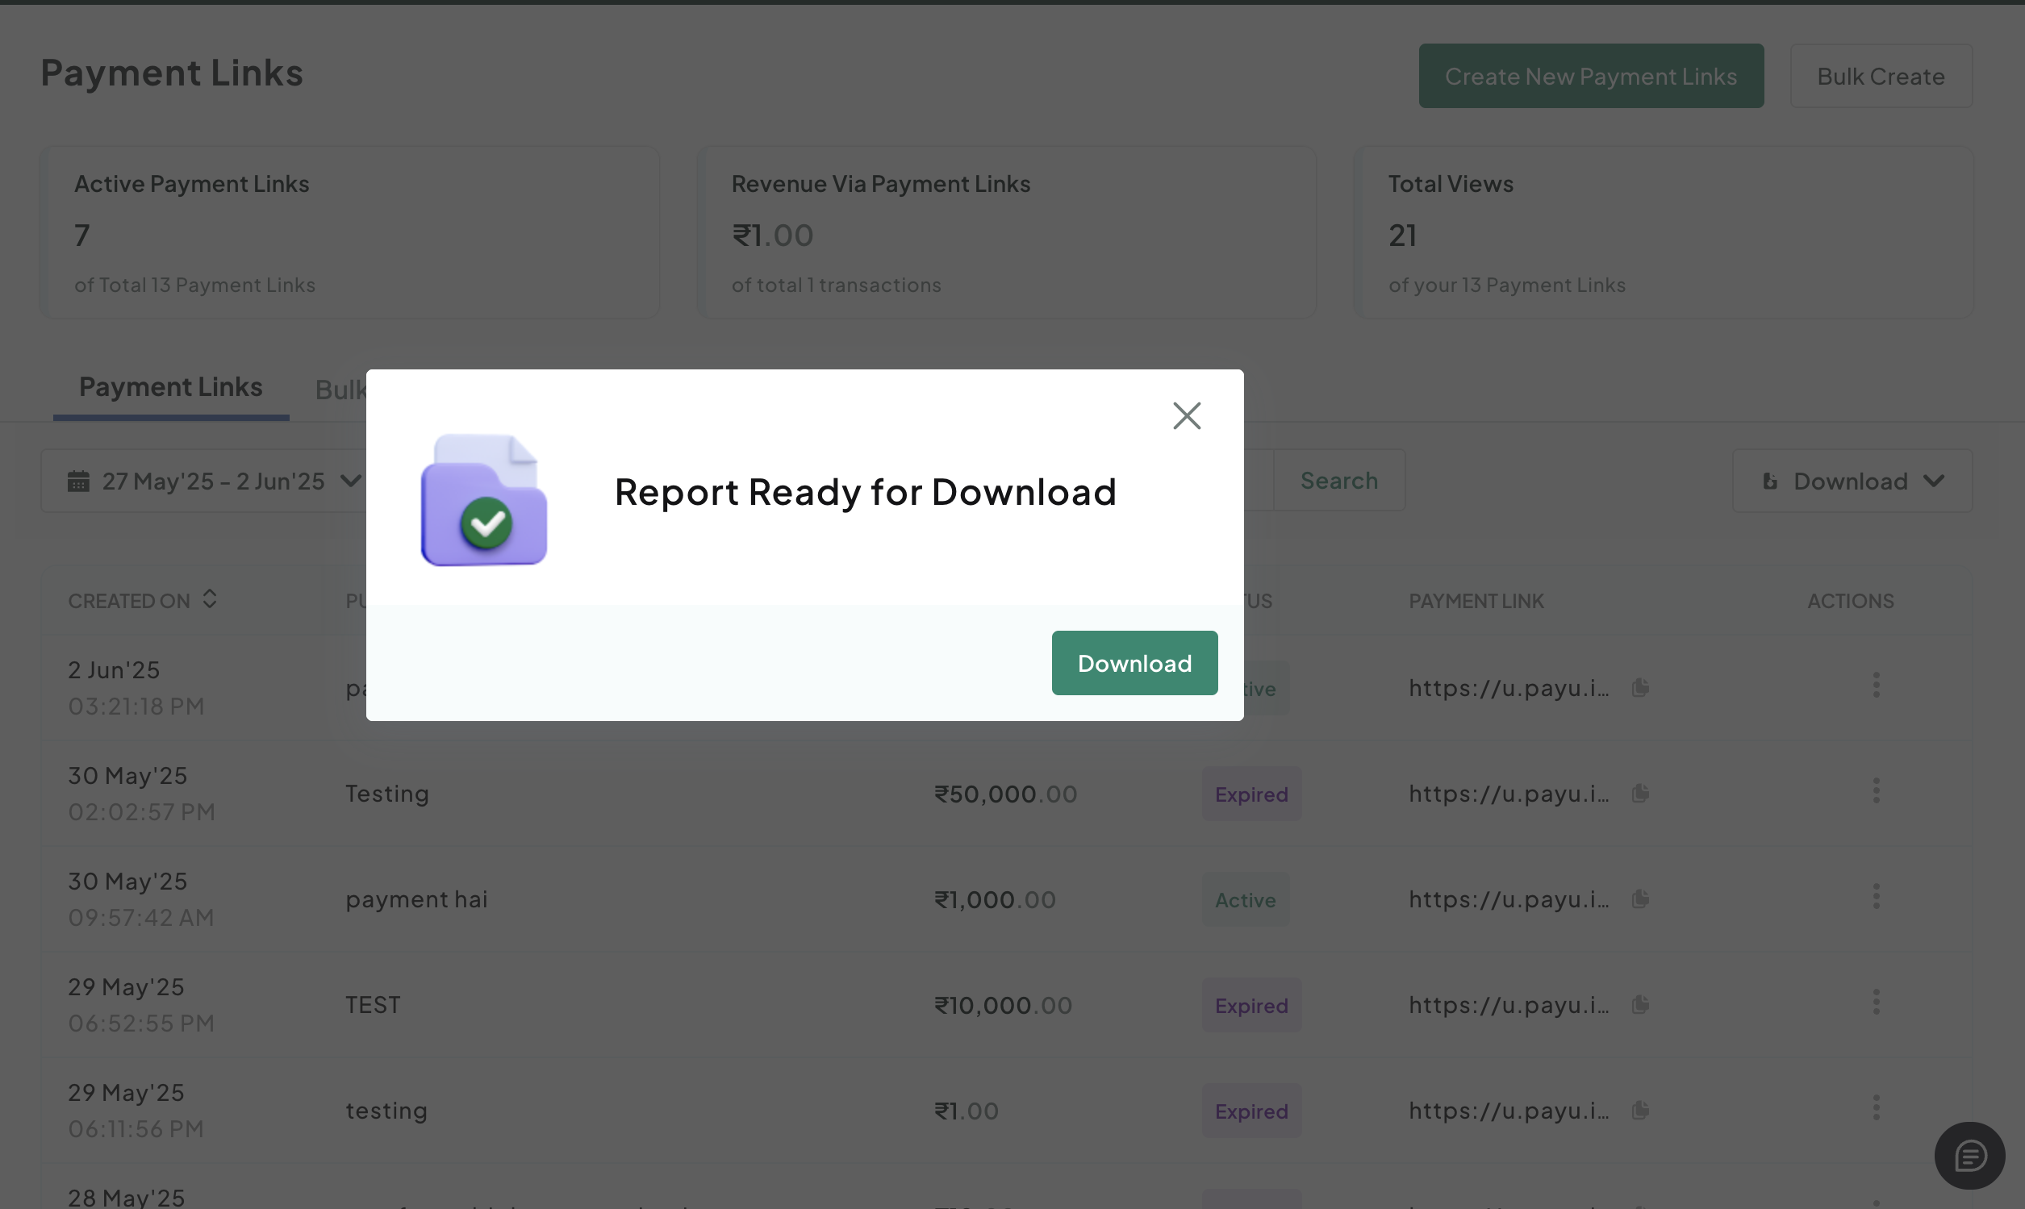2025x1209 pixels.
Task: Click the PAYMENT LINK column header
Action: tap(1476, 600)
